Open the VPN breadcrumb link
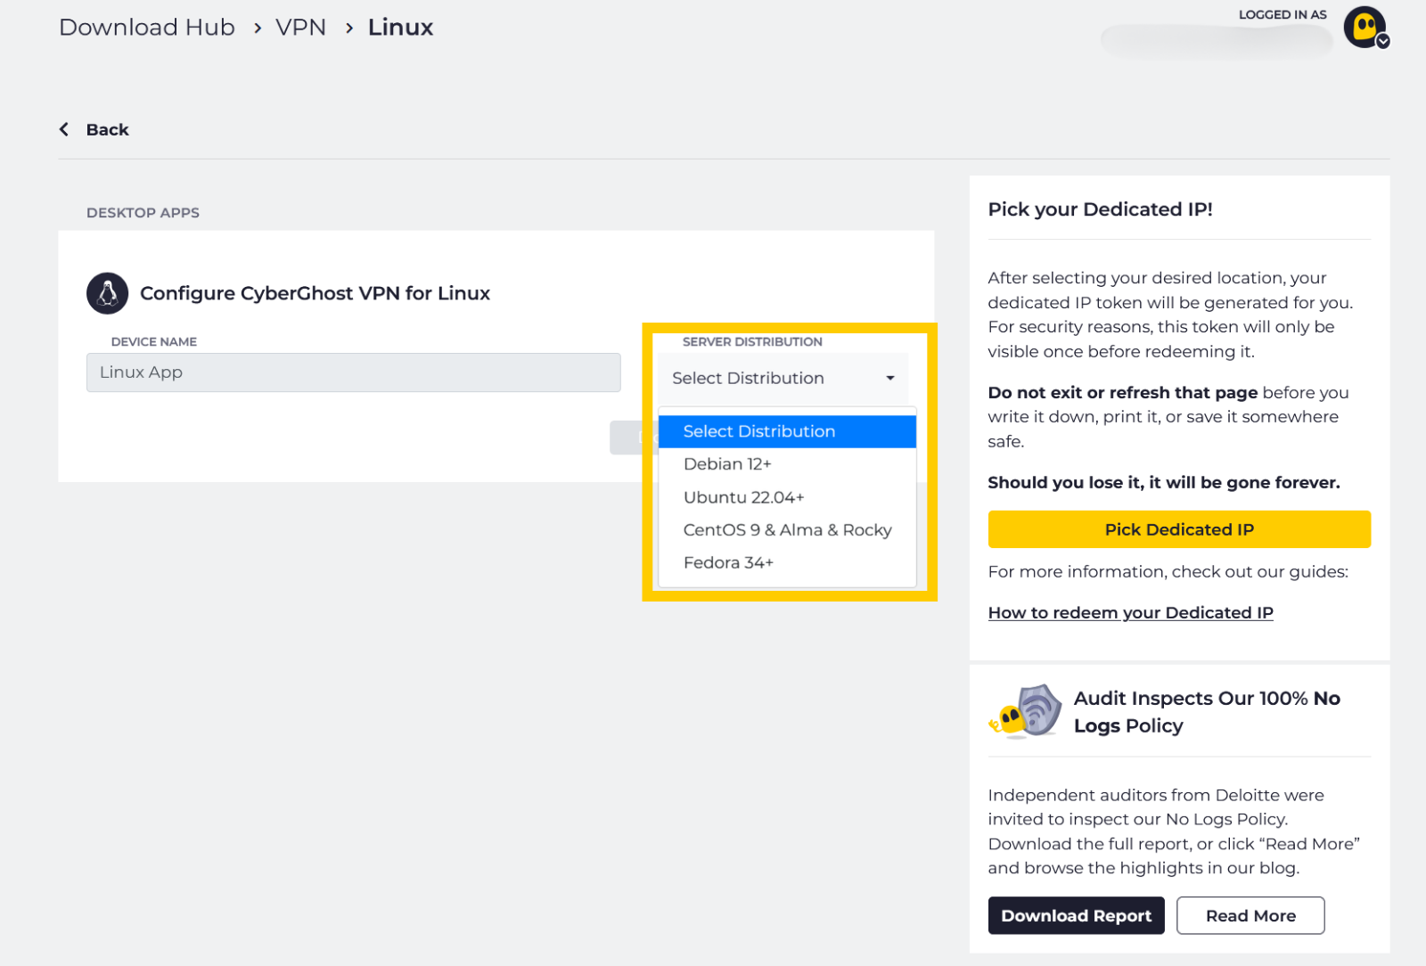Viewport: 1426px width, 966px height. (x=301, y=28)
